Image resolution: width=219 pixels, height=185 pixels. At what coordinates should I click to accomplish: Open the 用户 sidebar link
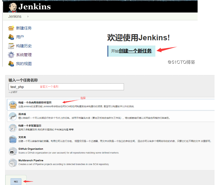click(x=20, y=37)
